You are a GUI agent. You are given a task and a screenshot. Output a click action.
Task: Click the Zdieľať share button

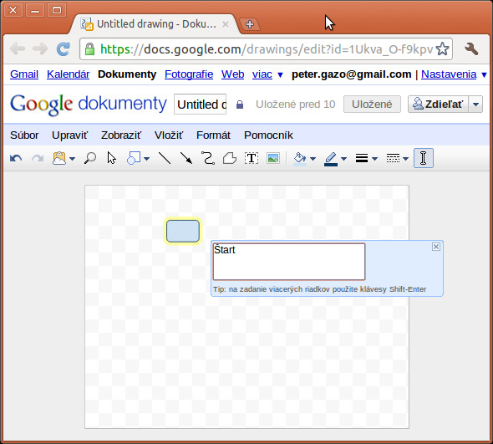[438, 105]
